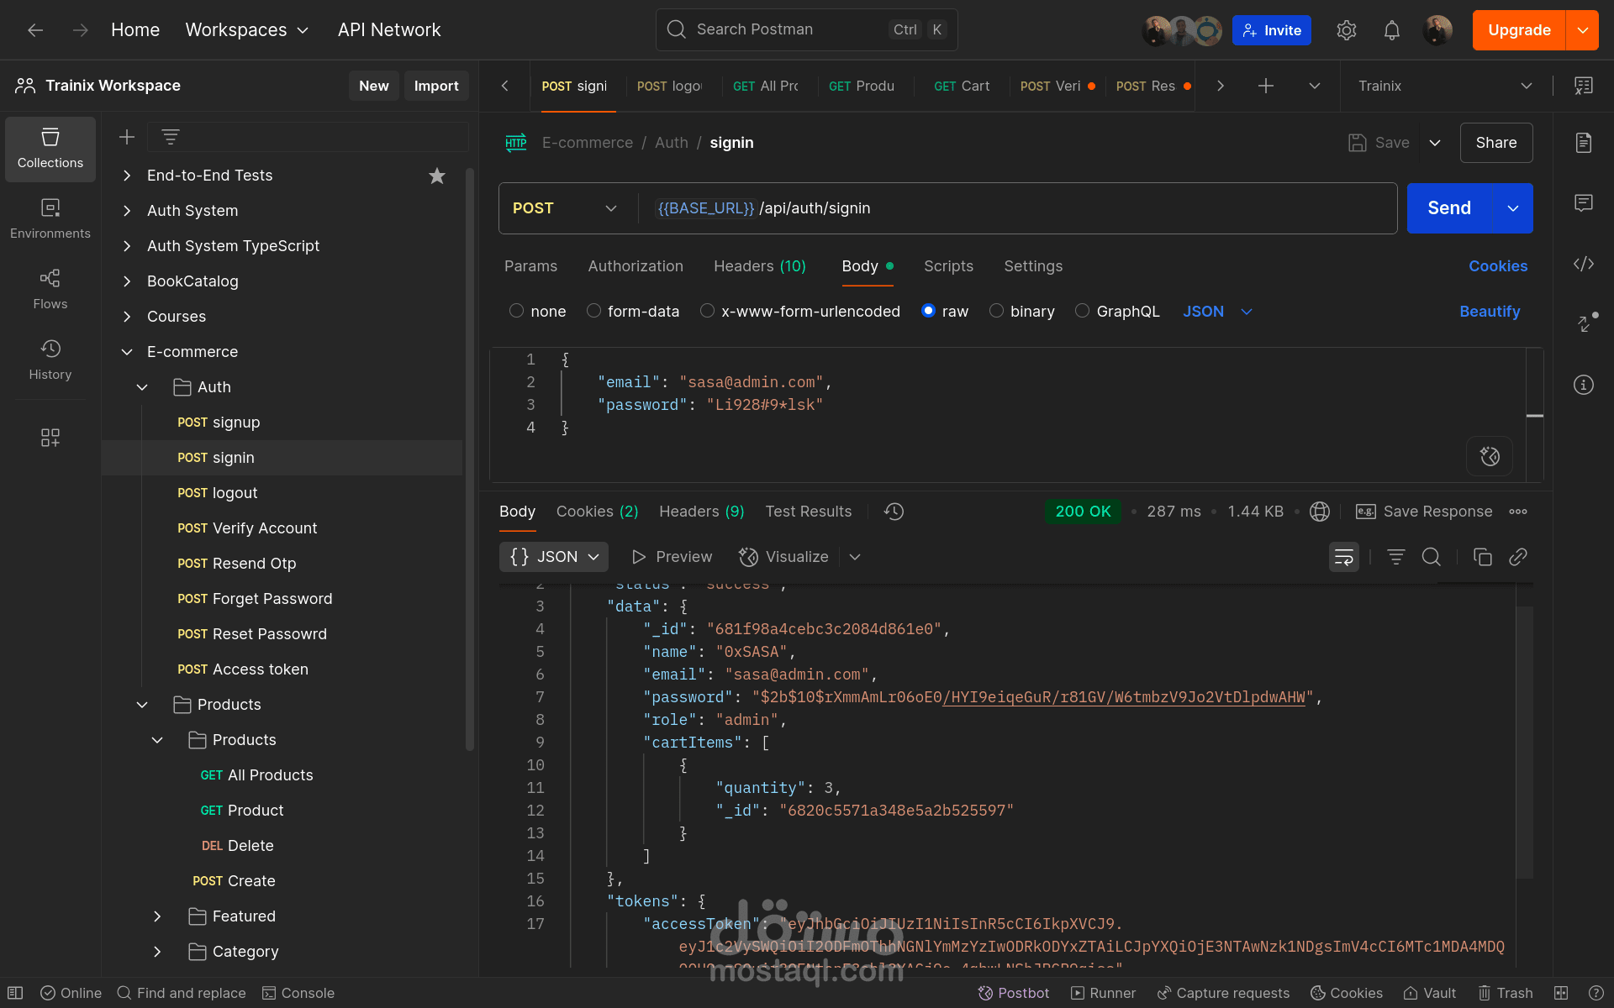Click the Beautify link
Image resolution: width=1614 pixels, height=1008 pixels.
[x=1489, y=312]
